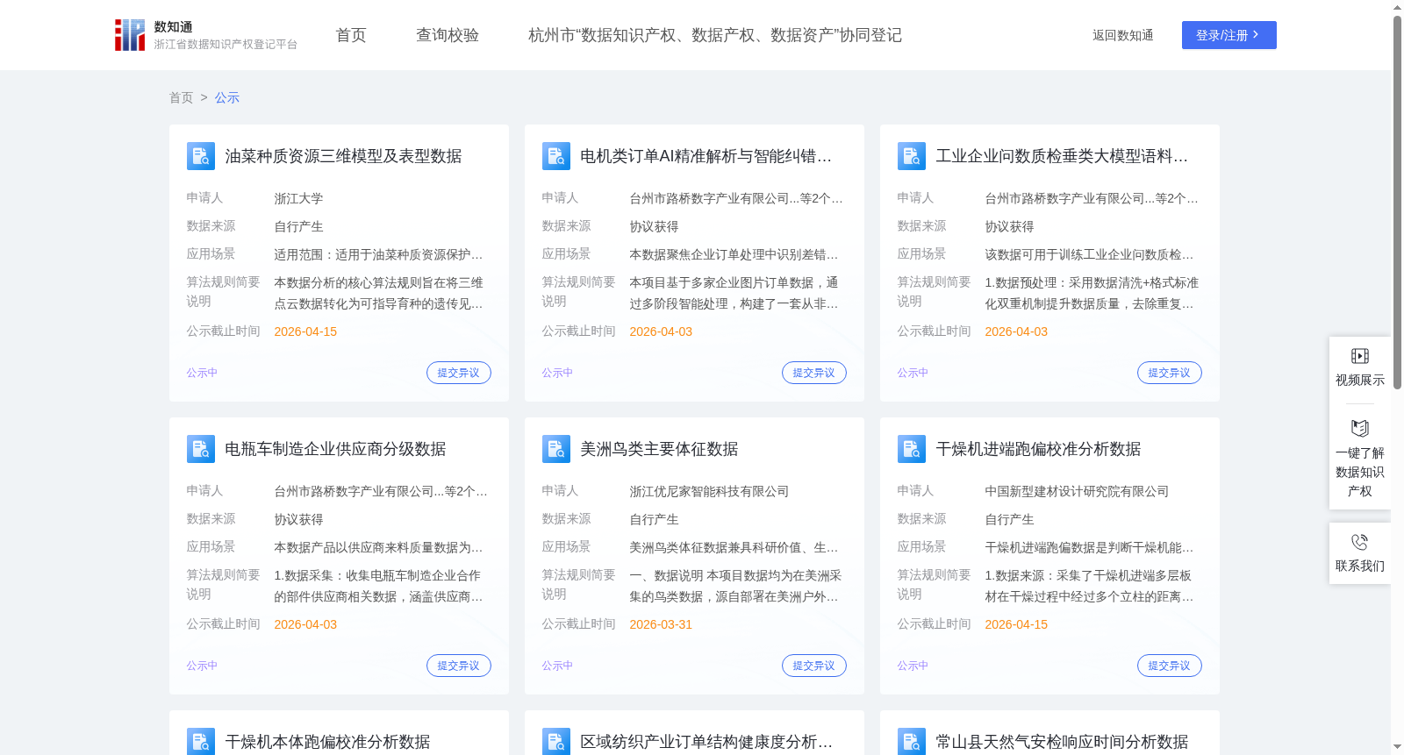Click document icon of 油菜种质资源三维模型及表型数据

pos(201,156)
